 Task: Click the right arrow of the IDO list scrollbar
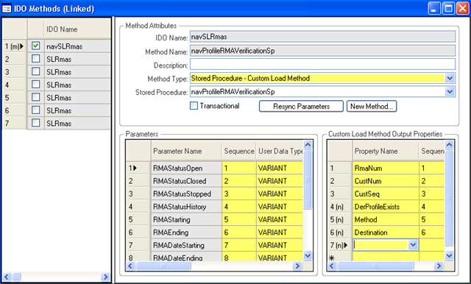[x=105, y=277]
